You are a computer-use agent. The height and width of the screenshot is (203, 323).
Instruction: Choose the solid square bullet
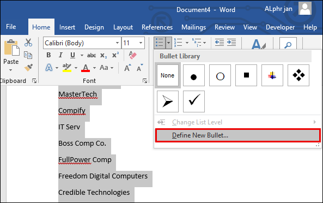point(246,75)
